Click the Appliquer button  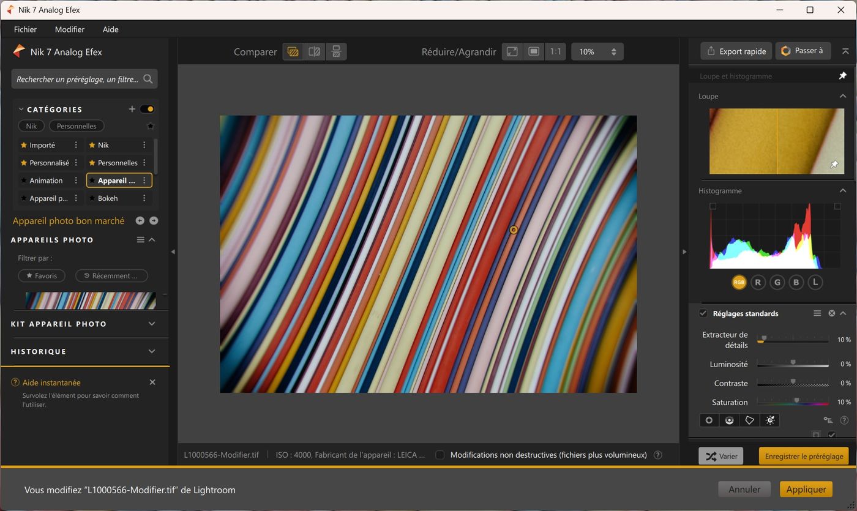pyautogui.click(x=806, y=489)
